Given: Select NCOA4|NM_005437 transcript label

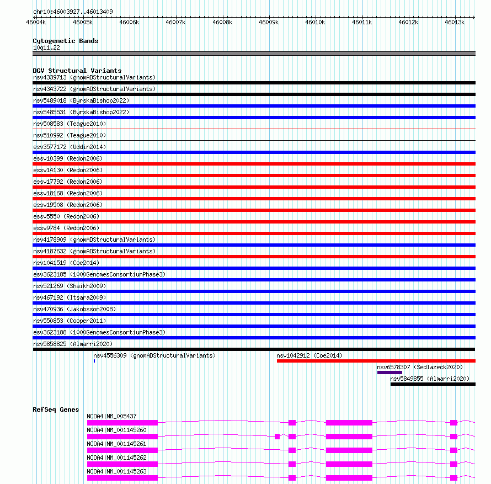Looking at the screenshot, I should pos(111,416).
